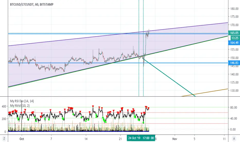Viewport: 240px width, 142px height.
Task: Click the 24 Oct '19 17:00 date label
Action: pyautogui.click(x=141, y=138)
